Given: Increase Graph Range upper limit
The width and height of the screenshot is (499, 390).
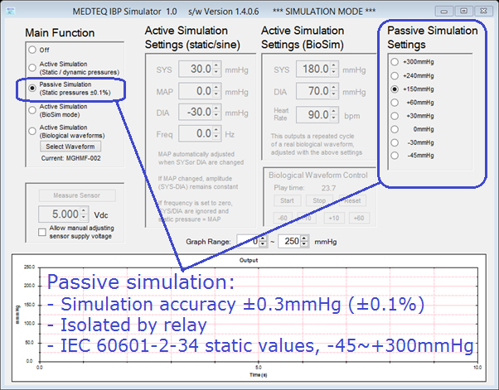Looking at the screenshot, I should [304, 238].
